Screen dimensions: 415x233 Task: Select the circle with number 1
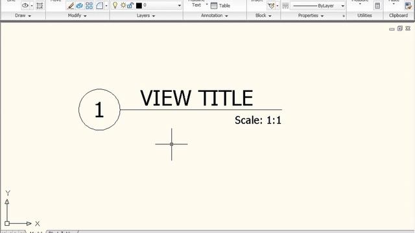click(99, 109)
